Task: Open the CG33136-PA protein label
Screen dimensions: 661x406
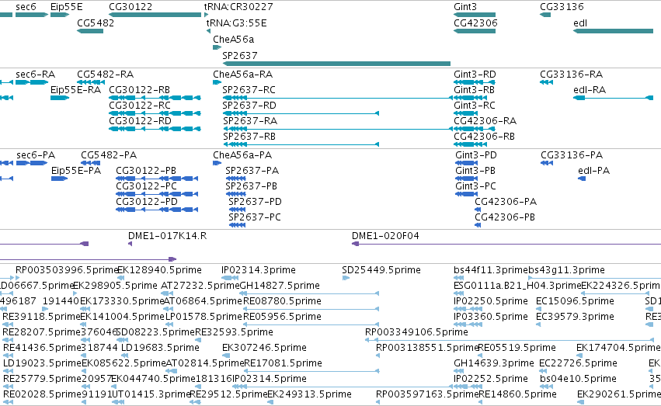Action: point(572,155)
